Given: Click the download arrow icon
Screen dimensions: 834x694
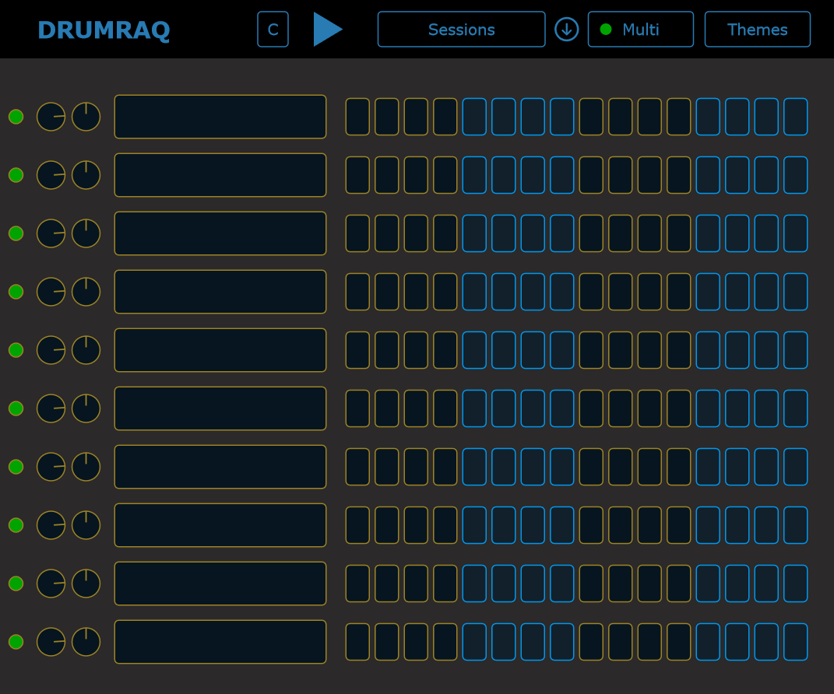Looking at the screenshot, I should click(566, 30).
